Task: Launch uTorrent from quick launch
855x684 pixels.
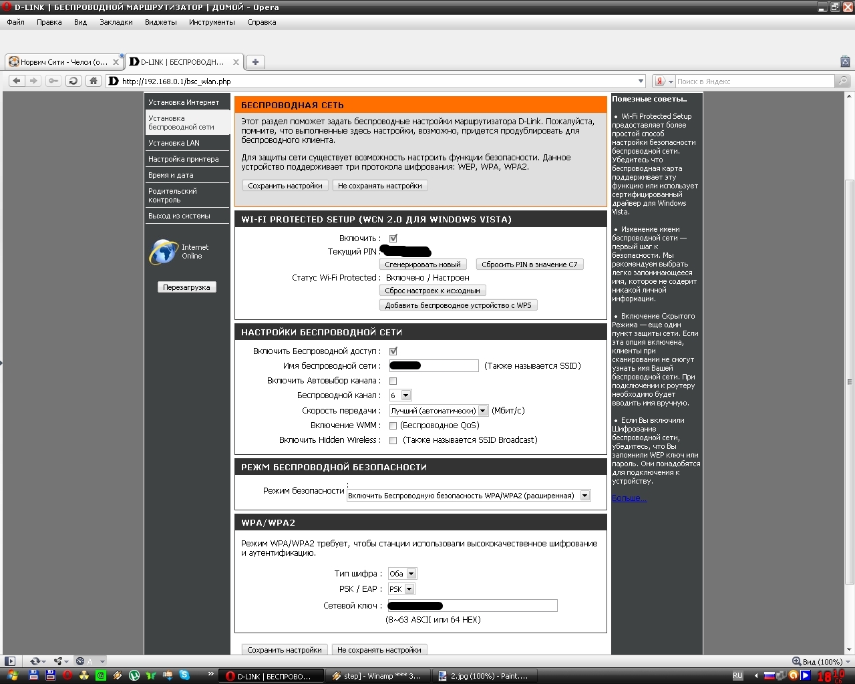Action: [x=134, y=675]
